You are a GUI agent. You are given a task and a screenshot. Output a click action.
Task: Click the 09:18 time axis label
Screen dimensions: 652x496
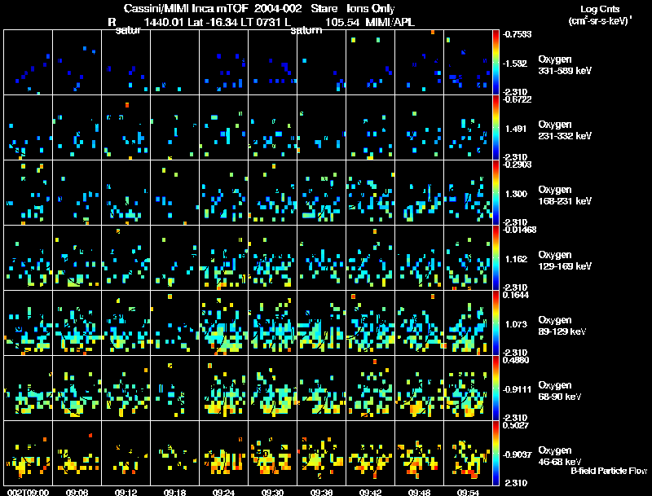pyautogui.click(x=174, y=492)
